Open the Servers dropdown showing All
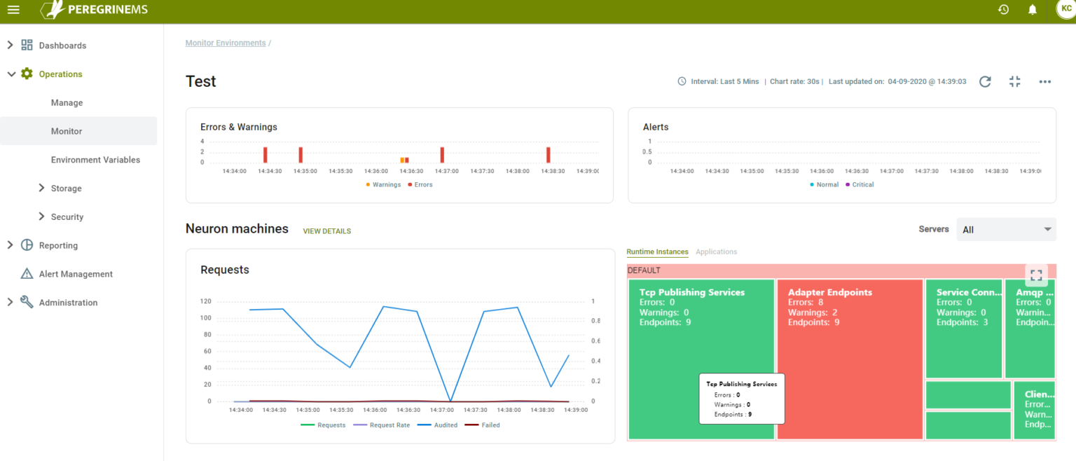 [x=1006, y=229]
